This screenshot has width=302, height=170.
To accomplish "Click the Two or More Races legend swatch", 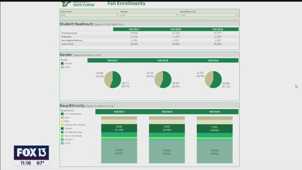I will click(x=62, y=136).
